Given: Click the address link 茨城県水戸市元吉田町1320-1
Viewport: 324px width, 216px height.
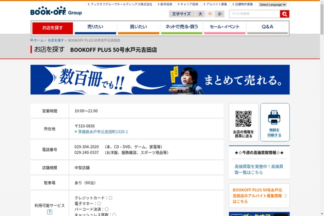Looking at the screenshot, I should point(103,132).
